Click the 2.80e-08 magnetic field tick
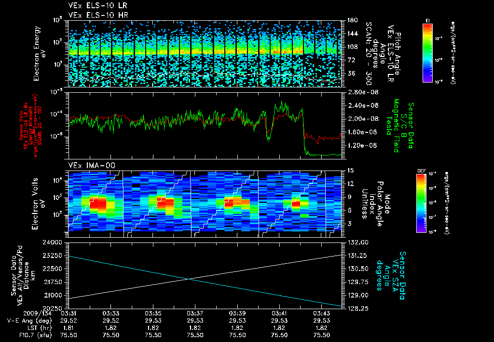 click(x=363, y=92)
